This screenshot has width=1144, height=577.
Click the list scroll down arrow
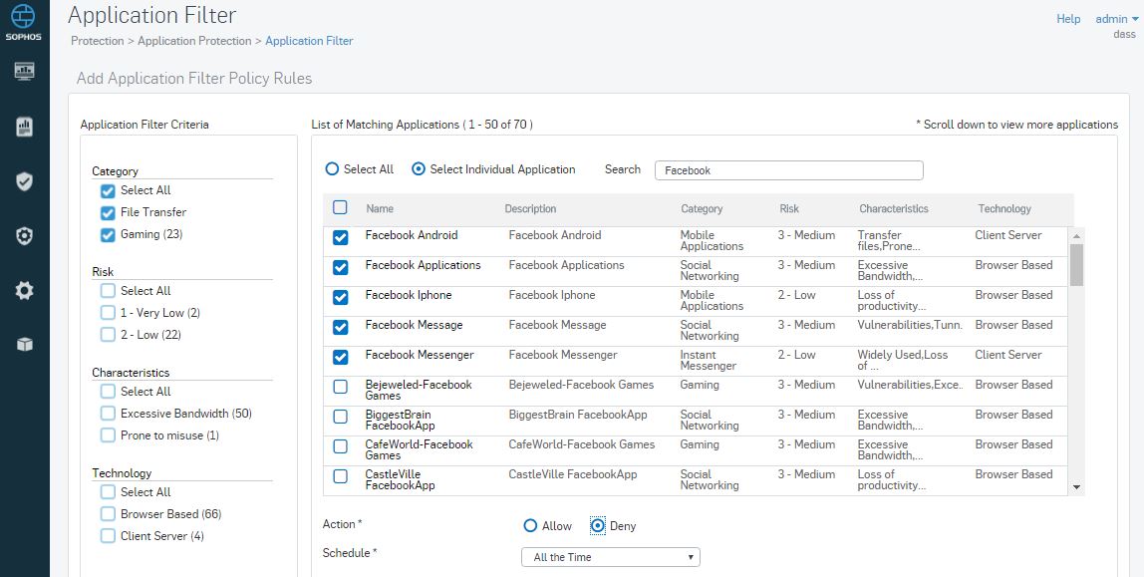(1076, 487)
